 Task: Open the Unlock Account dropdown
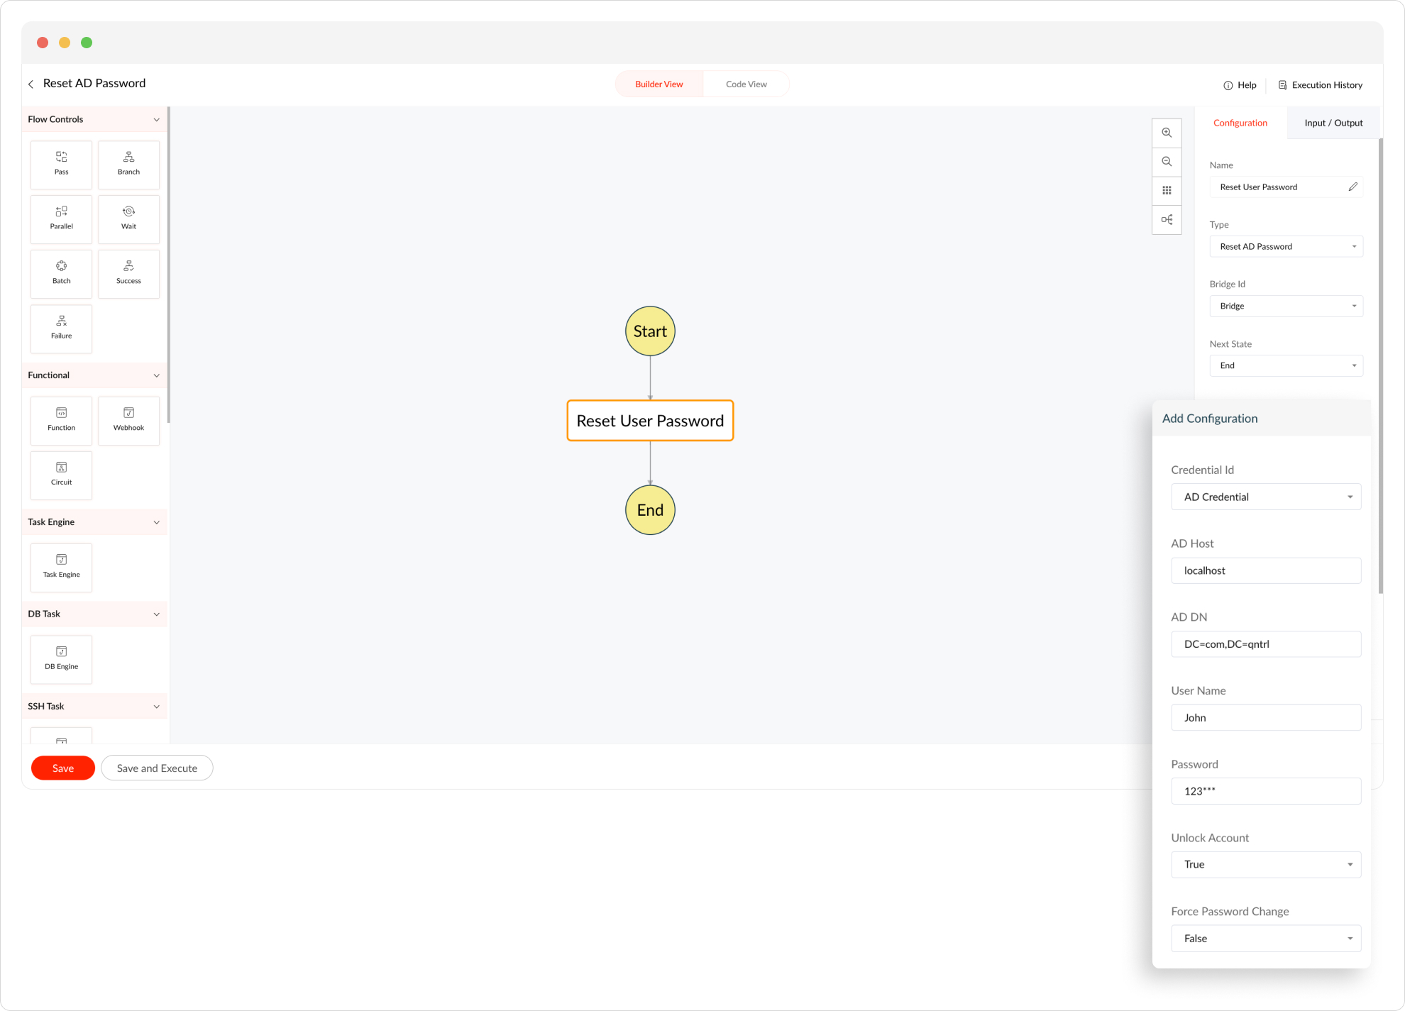pyautogui.click(x=1265, y=864)
